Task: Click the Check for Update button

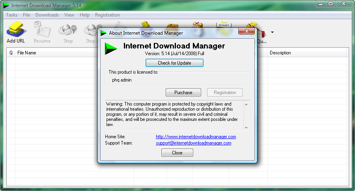Action: click(x=174, y=63)
